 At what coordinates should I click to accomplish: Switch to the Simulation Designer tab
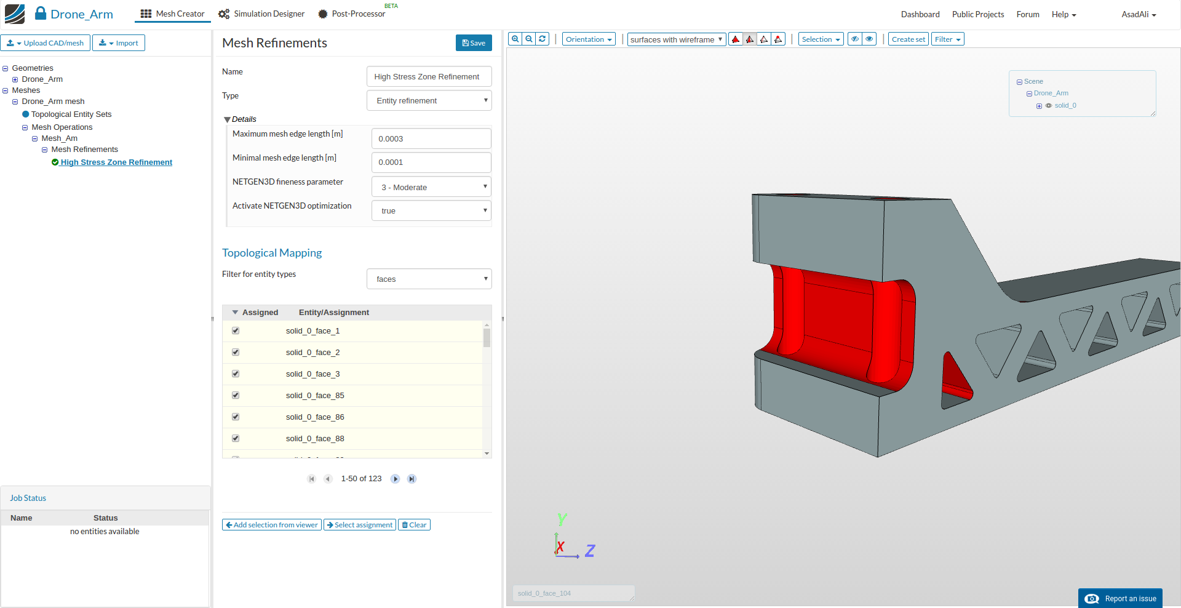pyautogui.click(x=262, y=14)
